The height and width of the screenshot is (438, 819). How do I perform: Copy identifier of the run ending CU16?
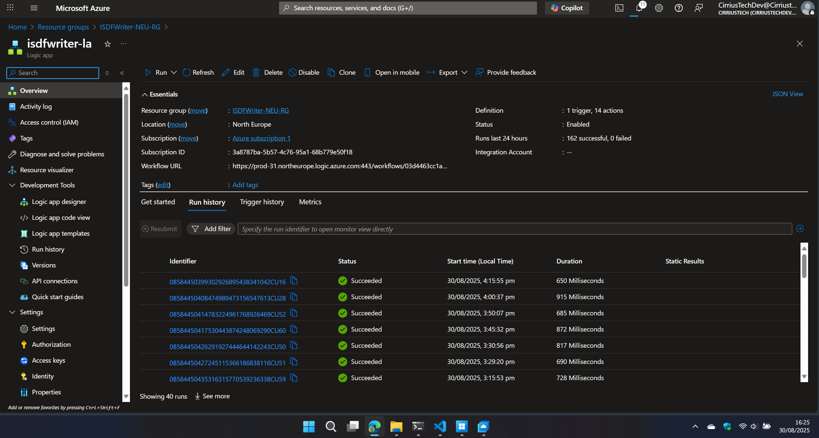click(294, 280)
